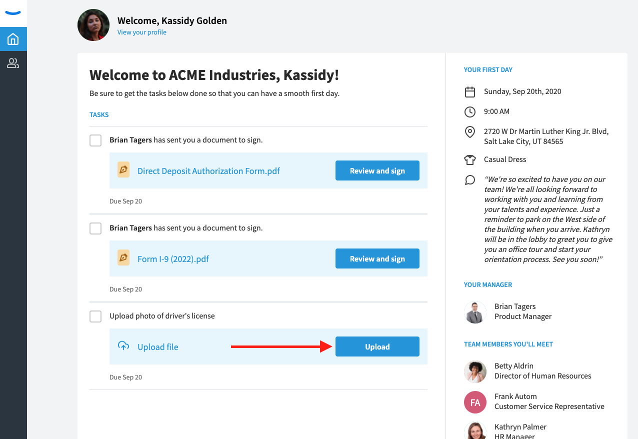Open the View your profile link
The width and height of the screenshot is (638, 439).
pos(142,32)
